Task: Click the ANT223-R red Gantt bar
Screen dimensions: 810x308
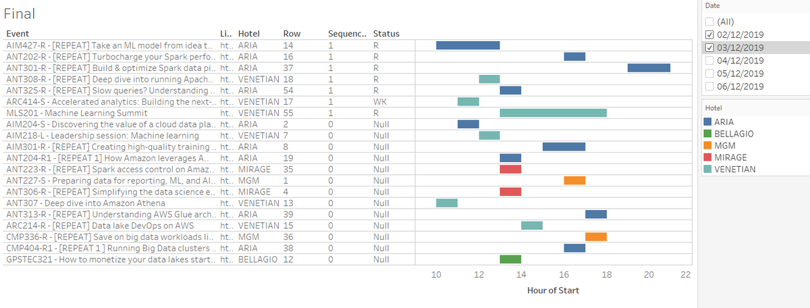Action: (510, 169)
